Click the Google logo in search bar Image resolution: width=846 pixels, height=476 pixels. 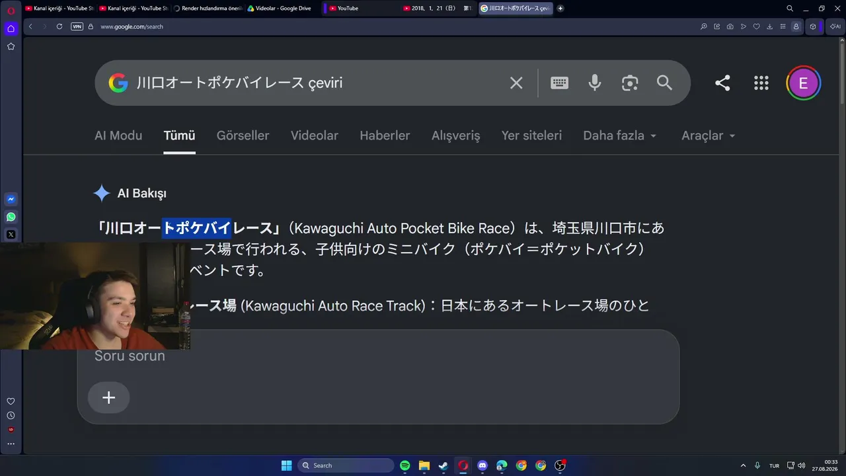(x=118, y=83)
